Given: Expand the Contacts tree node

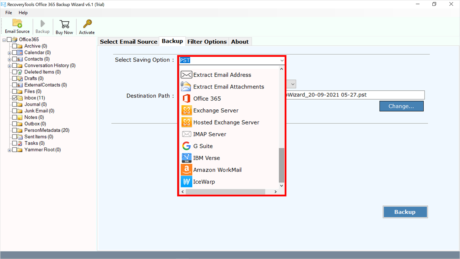Looking at the screenshot, I should 10,59.
